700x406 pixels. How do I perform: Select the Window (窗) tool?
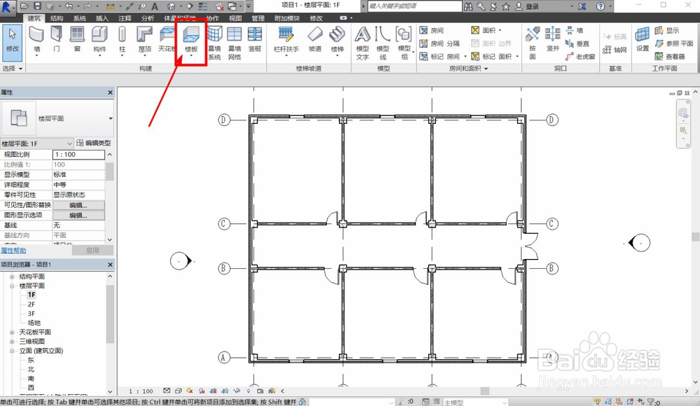pos(77,39)
